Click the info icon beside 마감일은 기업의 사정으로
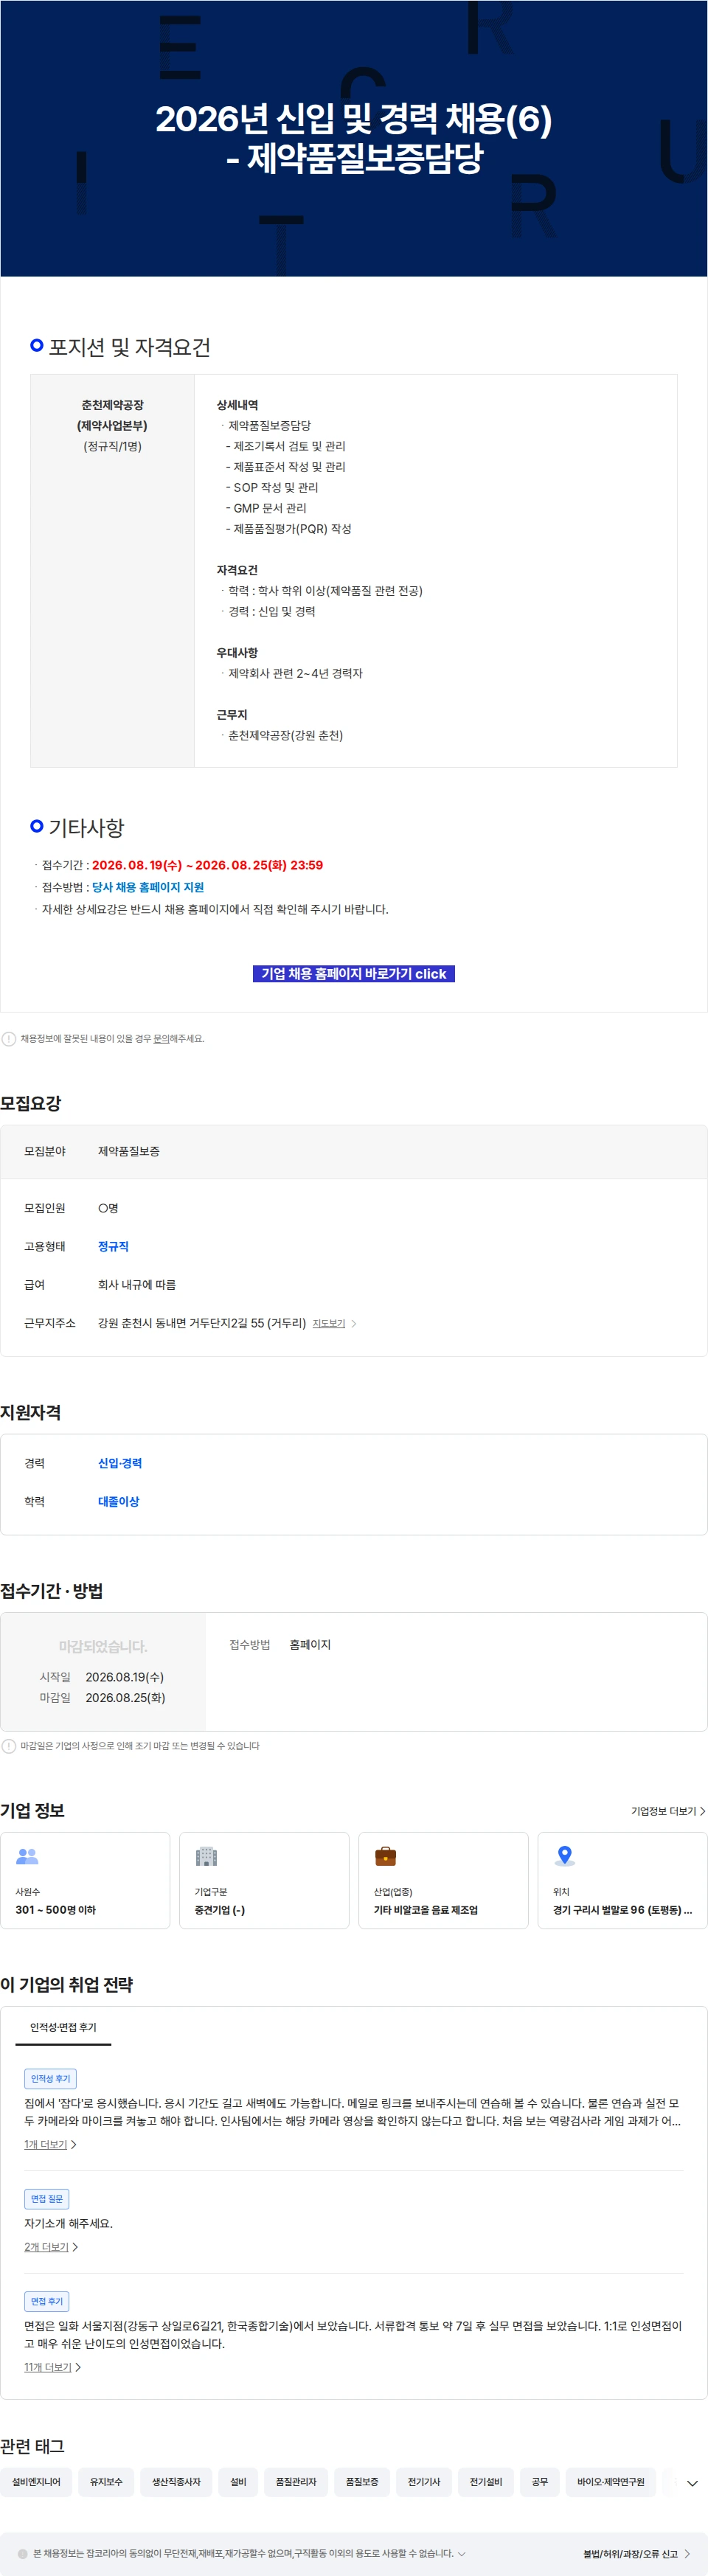The width and height of the screenshot is (708, 2576). click(9, 1746)
